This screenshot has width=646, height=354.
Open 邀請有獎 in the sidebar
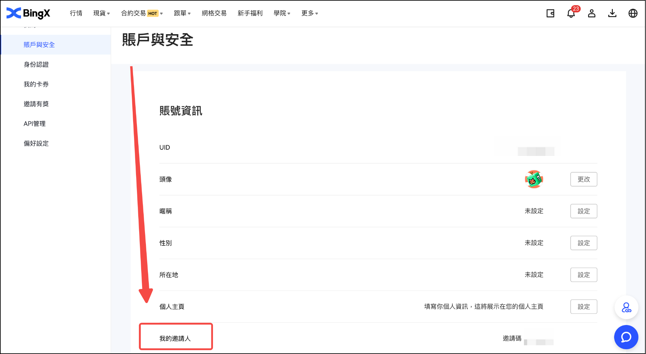coord(36,104)
